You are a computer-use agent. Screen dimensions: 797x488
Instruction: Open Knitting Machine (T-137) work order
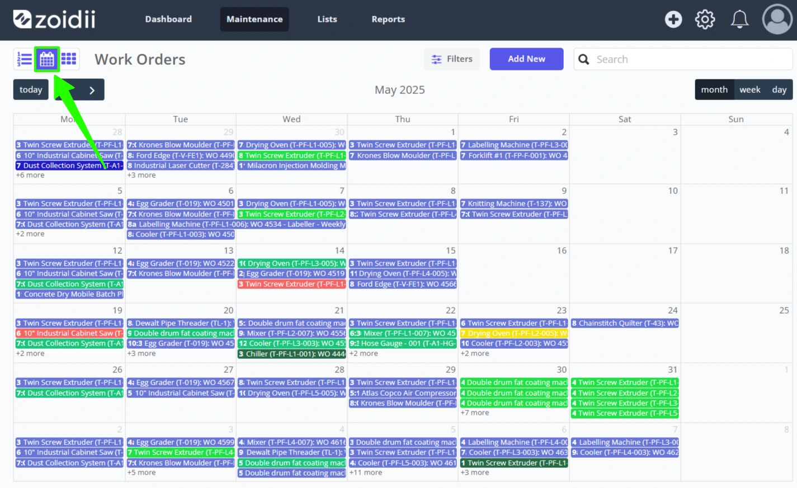(x=514, y=204)
